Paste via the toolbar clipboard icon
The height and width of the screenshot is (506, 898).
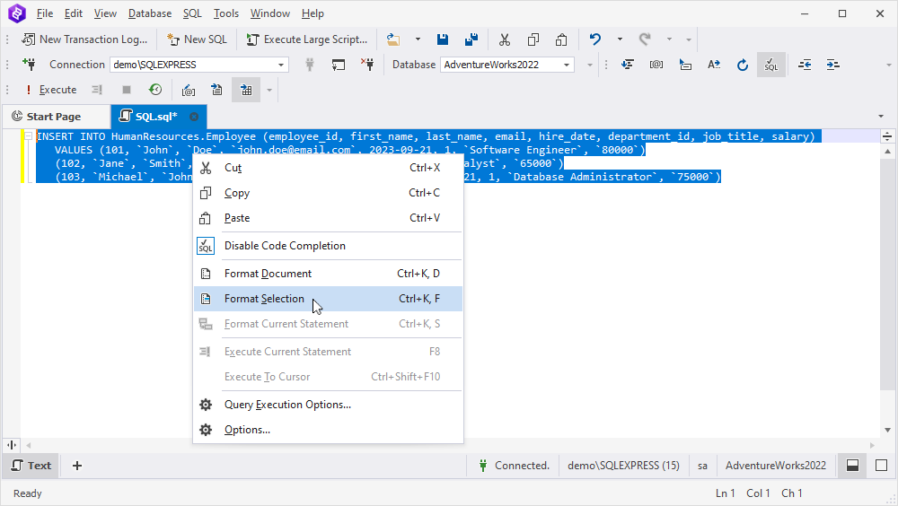pyautogui.click(x=561, y=39)
